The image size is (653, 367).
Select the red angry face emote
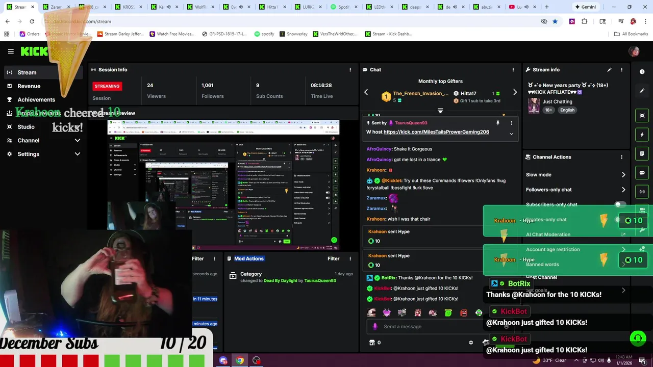click(x=464, y=313)
